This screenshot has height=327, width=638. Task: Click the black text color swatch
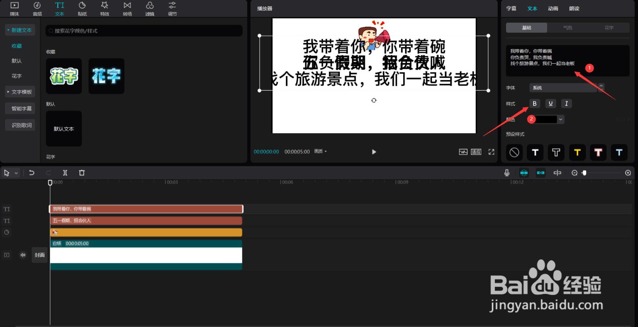coord(545,119)
